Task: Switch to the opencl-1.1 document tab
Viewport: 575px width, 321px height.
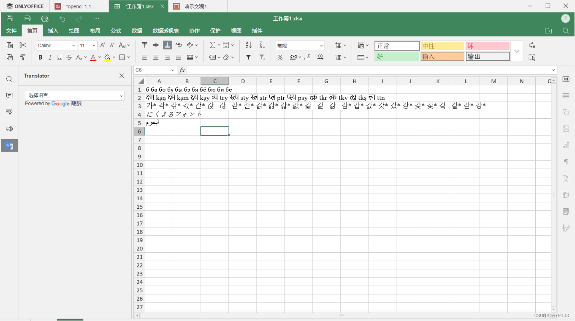Action: [x=79, y=6]
